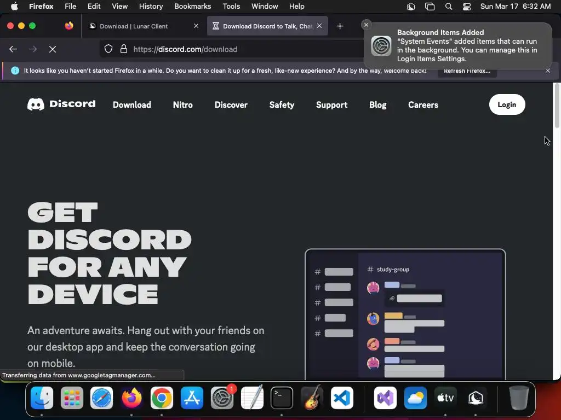Open the Careers page

coord(423,104)
